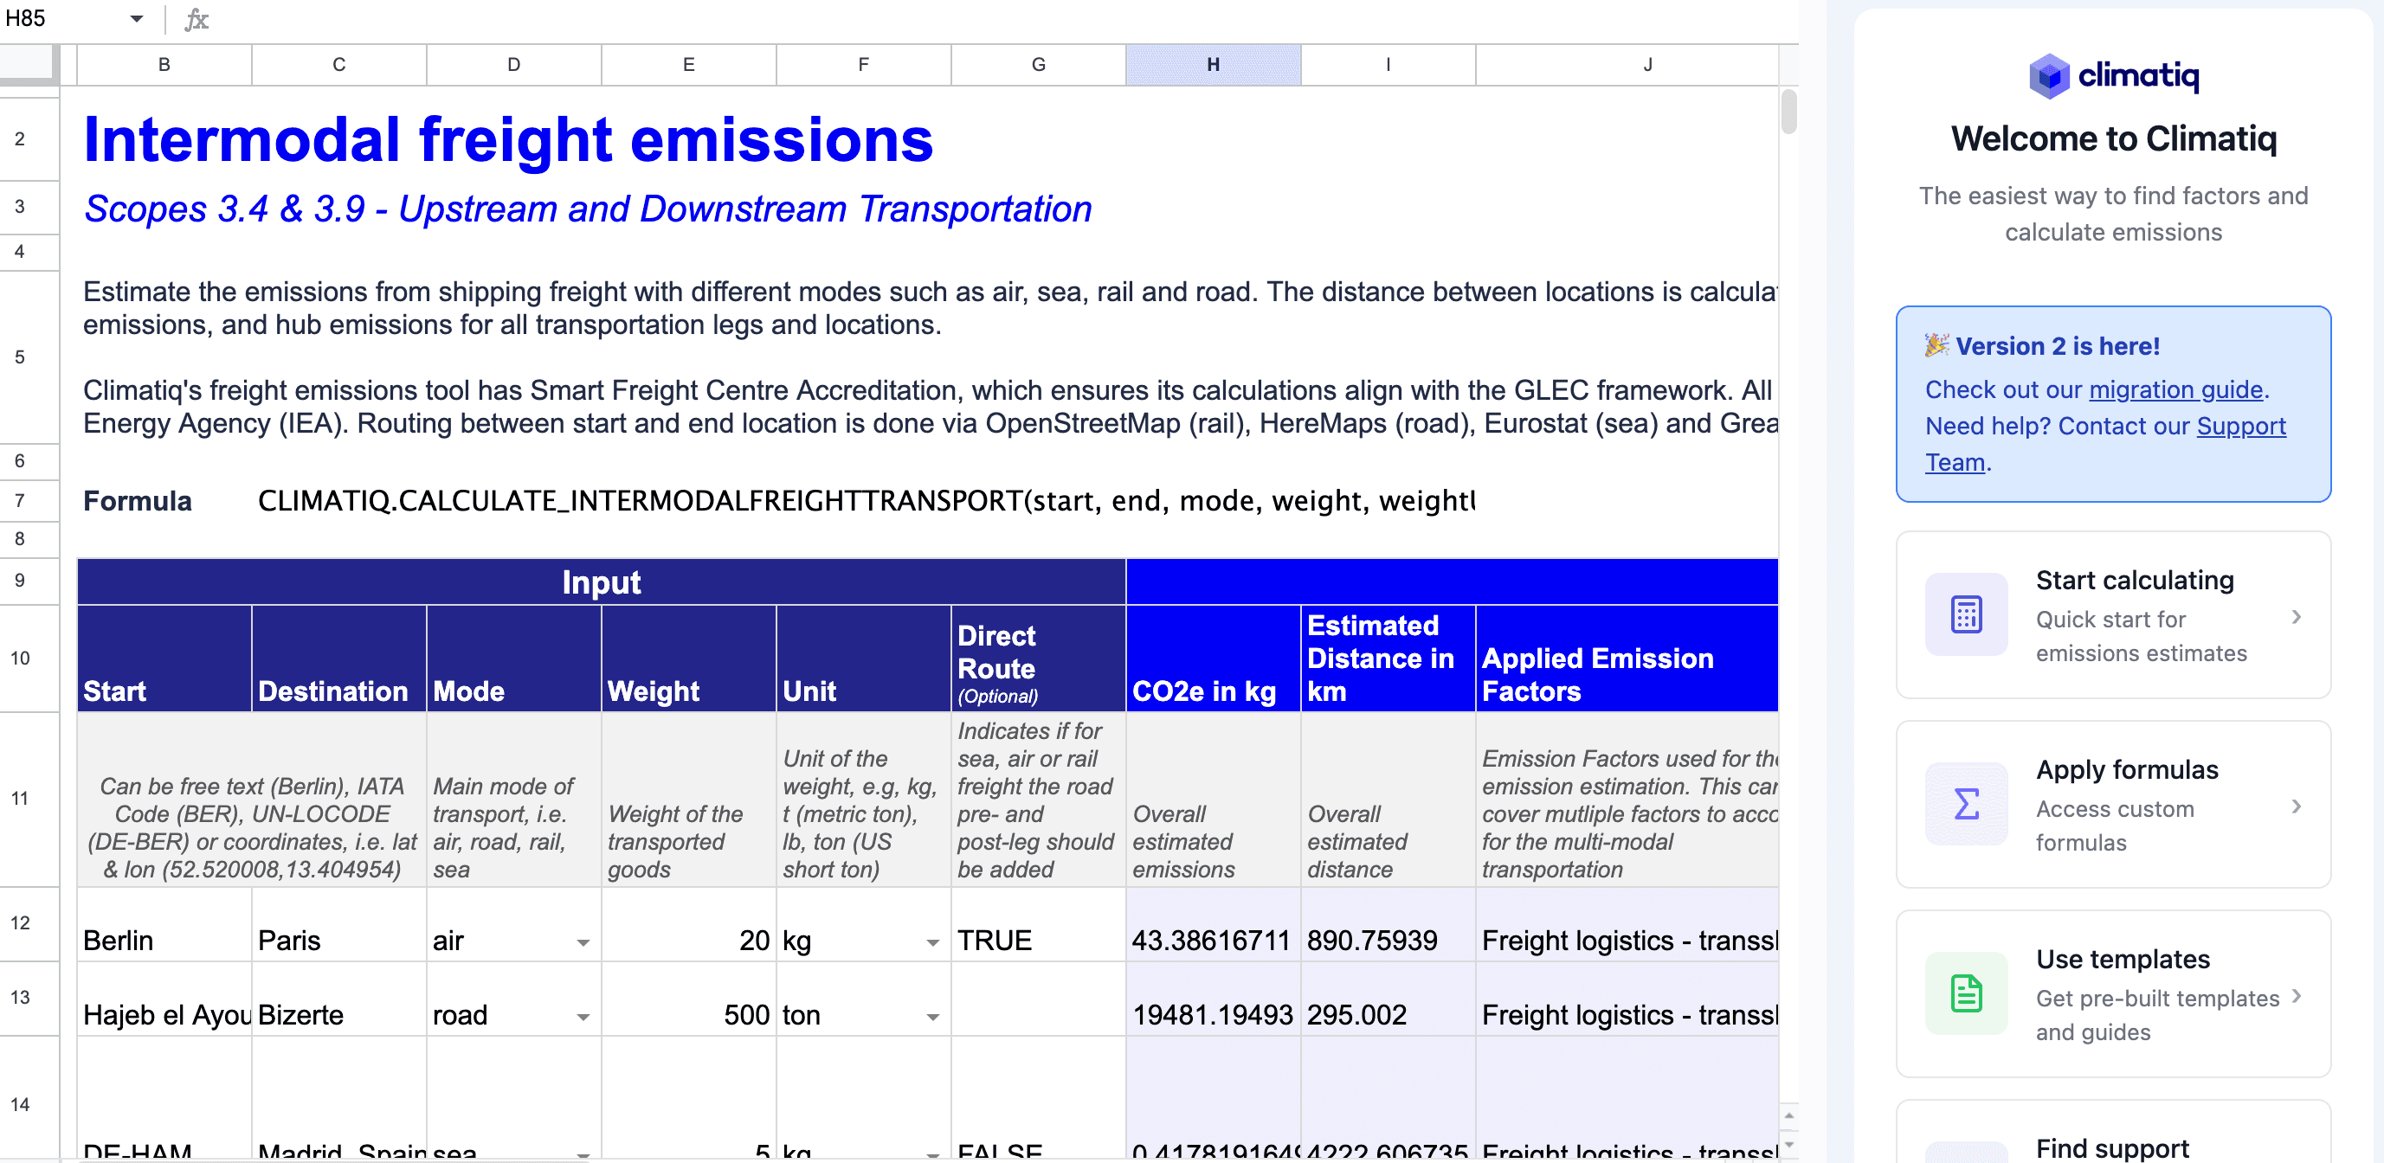Click the calculator icon for Start calculating
The width and height of the screenshot is (2384, 1163).
pos(1966,615)
